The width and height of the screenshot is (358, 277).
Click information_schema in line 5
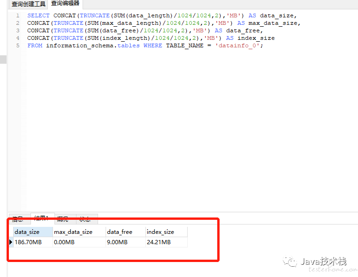(x=80, y=45)
